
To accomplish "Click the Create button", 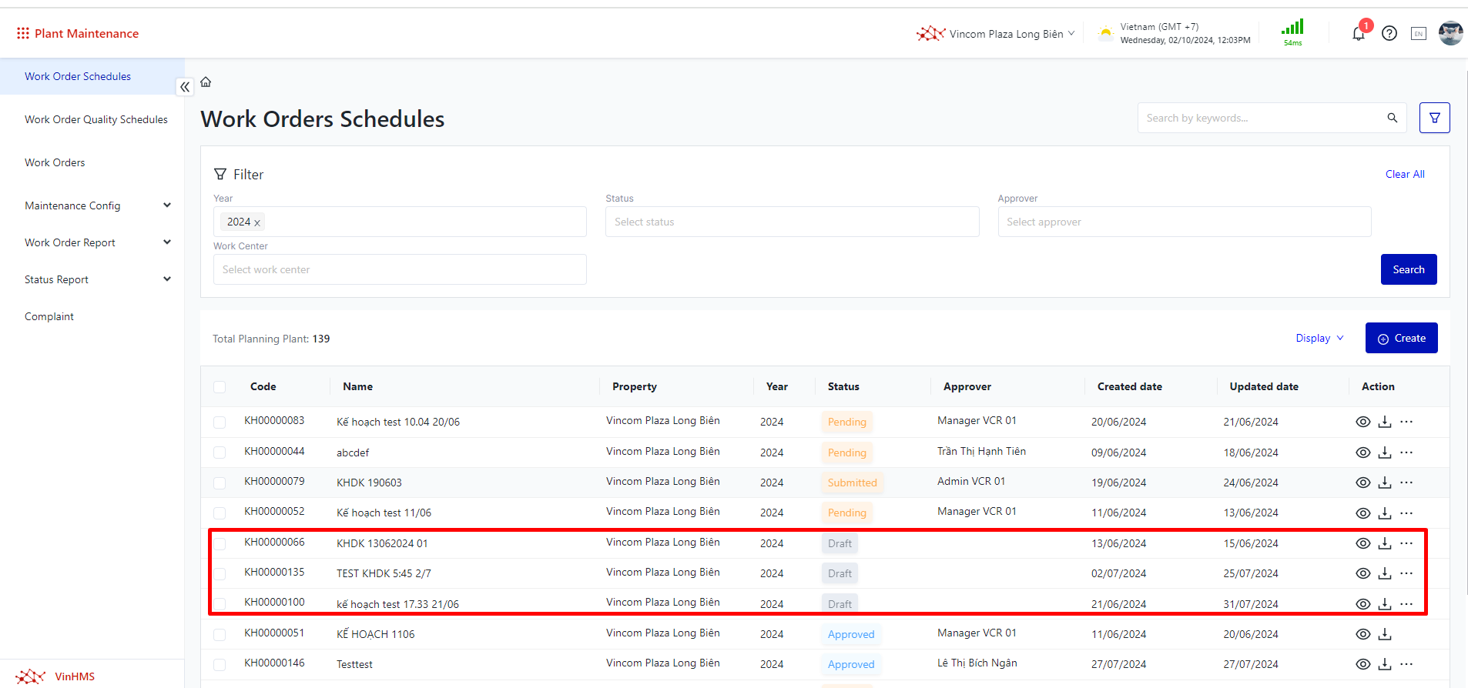I will pyautogui.click(x=1401, y=338).
